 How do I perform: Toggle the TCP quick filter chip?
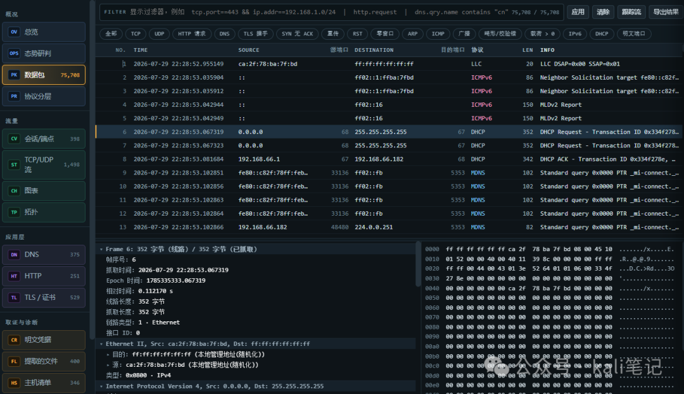[136, 34]
